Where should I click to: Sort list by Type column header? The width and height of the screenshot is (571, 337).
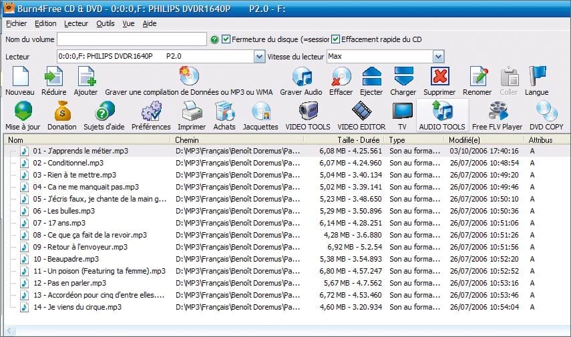[x=415, y=139]
